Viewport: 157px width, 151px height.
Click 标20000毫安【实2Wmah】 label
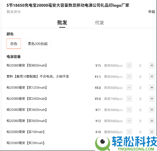(26, 143)
